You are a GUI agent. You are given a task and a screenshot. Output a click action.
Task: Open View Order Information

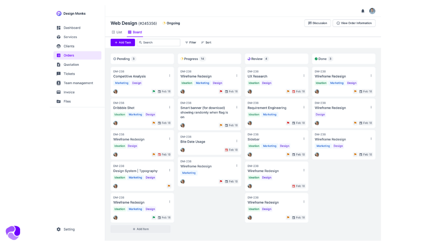(354, 23)
